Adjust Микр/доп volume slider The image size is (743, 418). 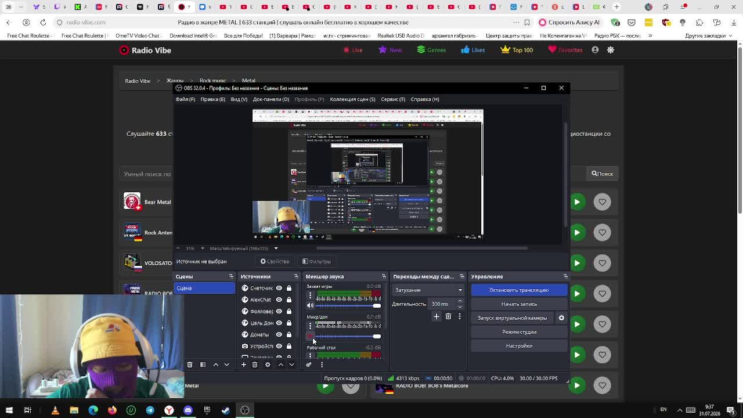[x=348, y=336]
